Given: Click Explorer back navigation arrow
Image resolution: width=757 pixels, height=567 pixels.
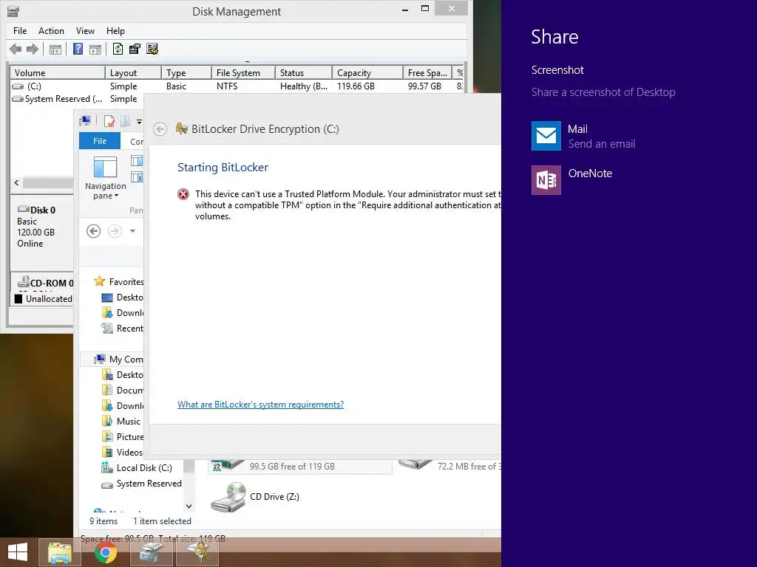Looking at the screenshot, I should [x=94, y=231].
